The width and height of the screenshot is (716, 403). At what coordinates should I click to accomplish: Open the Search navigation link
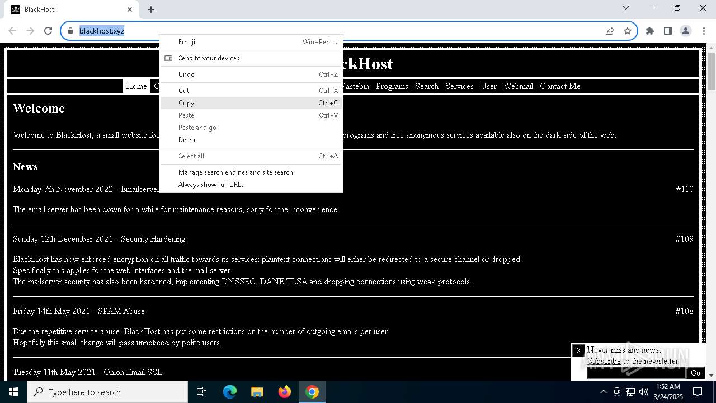[x=427, y=86]
